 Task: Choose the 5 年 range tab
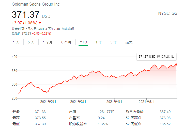coord(114,42)
